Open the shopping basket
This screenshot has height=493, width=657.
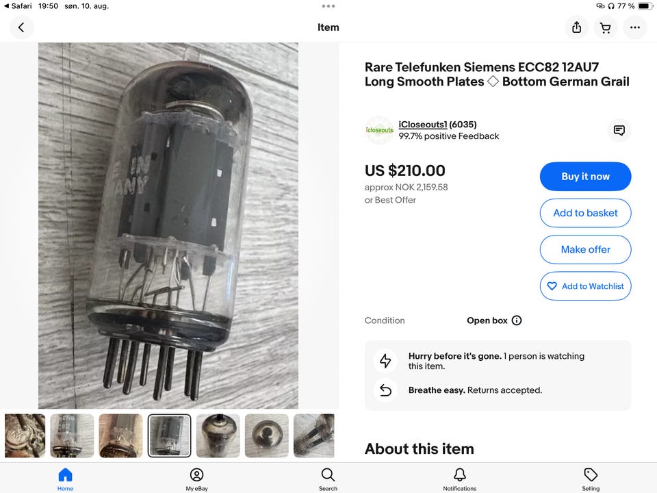click(605, 27)
